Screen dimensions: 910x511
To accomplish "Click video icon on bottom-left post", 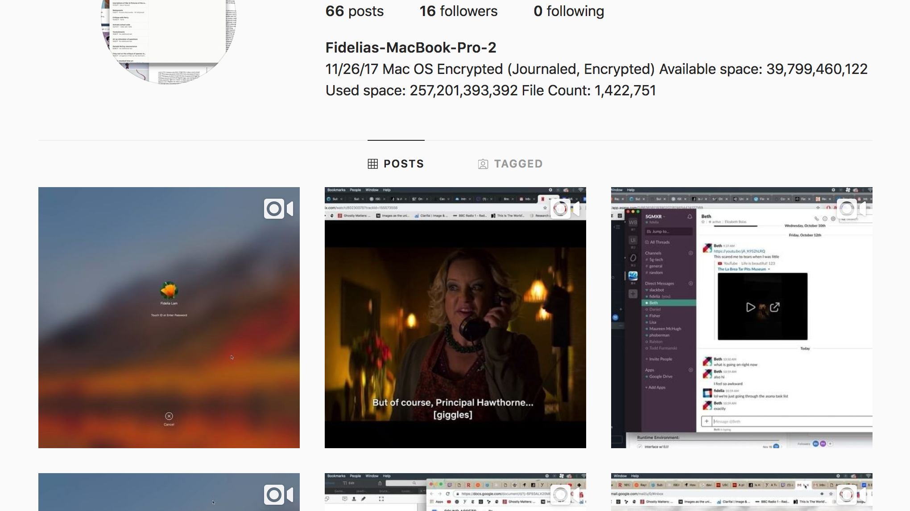I will pyautogui.click(x=278, y=495).
